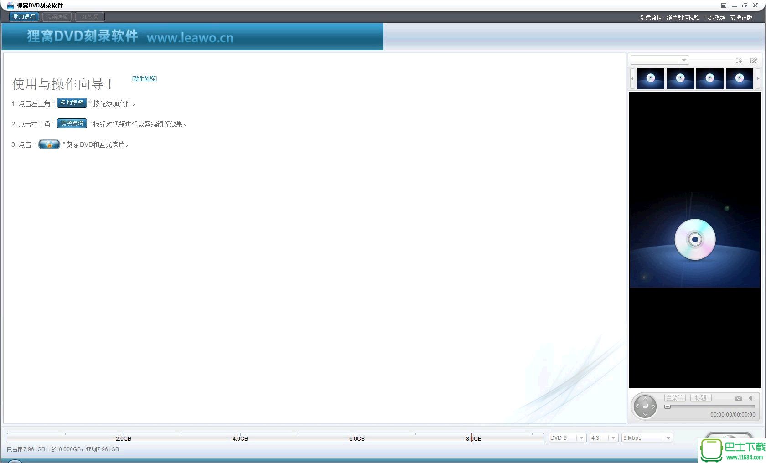The height and width of the screenshot is (463, 766).
Task: Click the 视频编辑 toolbar button
Action: (57, 17)
